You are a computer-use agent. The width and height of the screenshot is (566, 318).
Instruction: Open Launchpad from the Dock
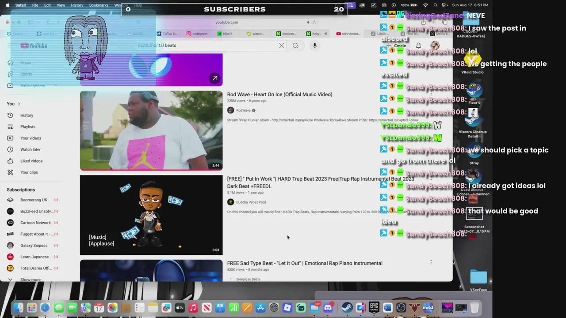31,308
